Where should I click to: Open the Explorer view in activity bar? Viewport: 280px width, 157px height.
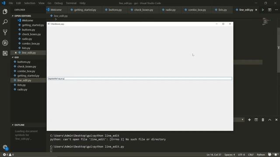point(5,12)
